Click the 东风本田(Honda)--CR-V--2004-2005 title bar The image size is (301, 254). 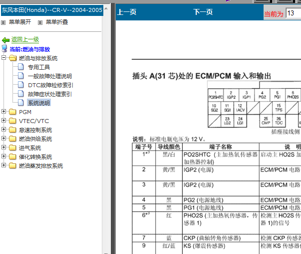coord(52,10)
